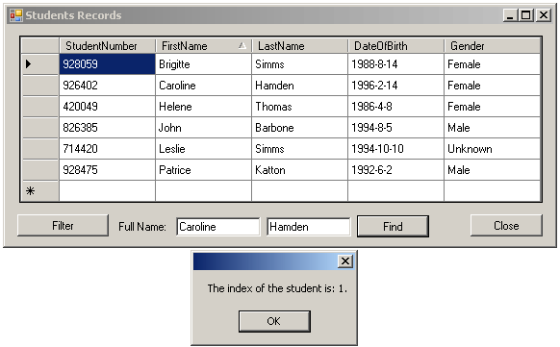Select the row header for Caroline
Viewport: 560px width, 347px height.
pyautogui.click(x=40, y=86)
